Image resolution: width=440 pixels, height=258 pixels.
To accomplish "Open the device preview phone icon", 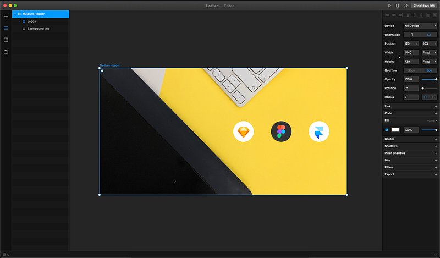I will (397, 6).
